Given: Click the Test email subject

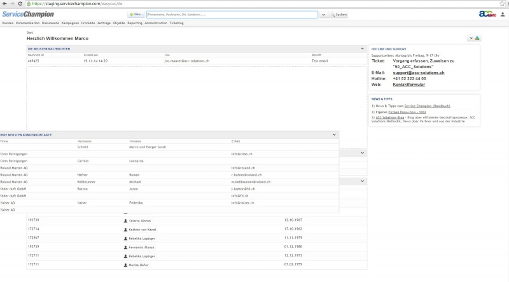Looking at the screenshot, I should pos(320,60).
